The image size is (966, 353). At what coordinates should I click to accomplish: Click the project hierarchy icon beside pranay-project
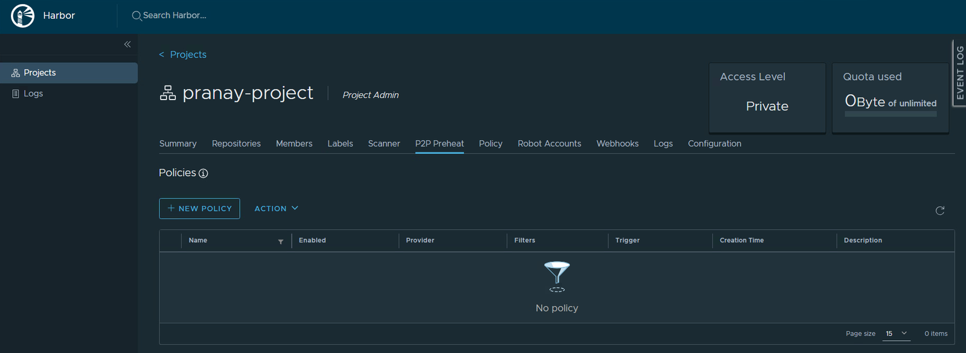168,93
